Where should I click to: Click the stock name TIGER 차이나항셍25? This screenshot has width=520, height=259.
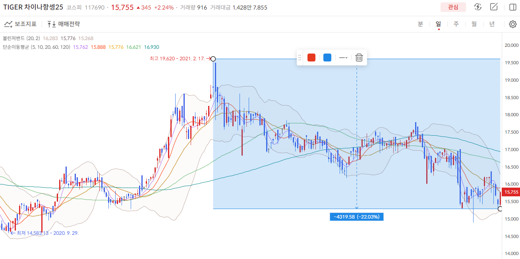[x=33, y=7]
